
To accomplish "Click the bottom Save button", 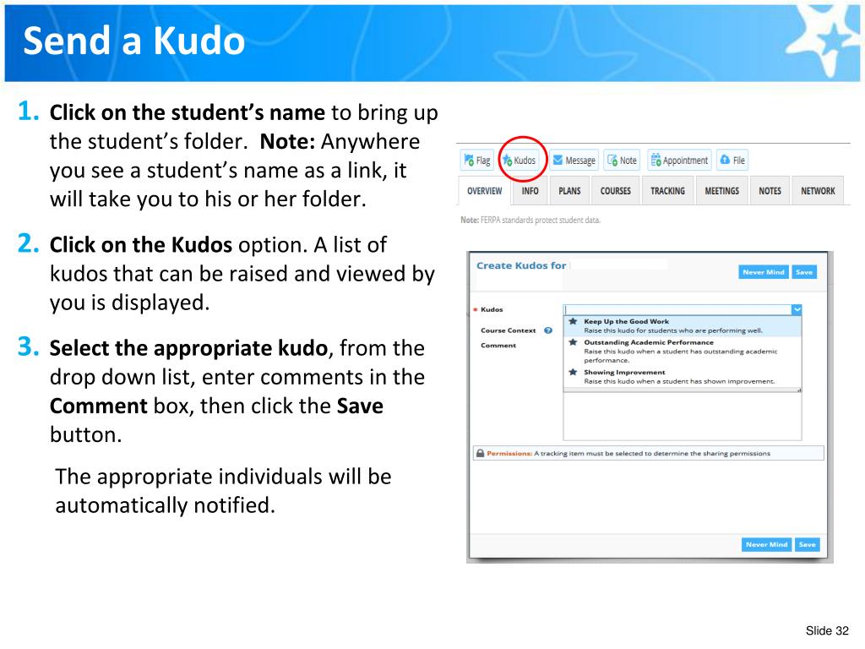I will click(x=807, y=545).
